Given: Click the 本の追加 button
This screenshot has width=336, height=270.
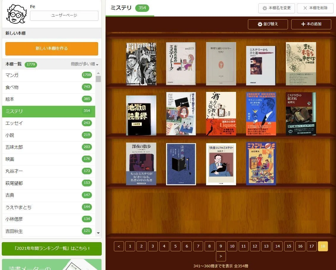Looking at the screenshot, I should pyautogui.click(x=311, y=24).
